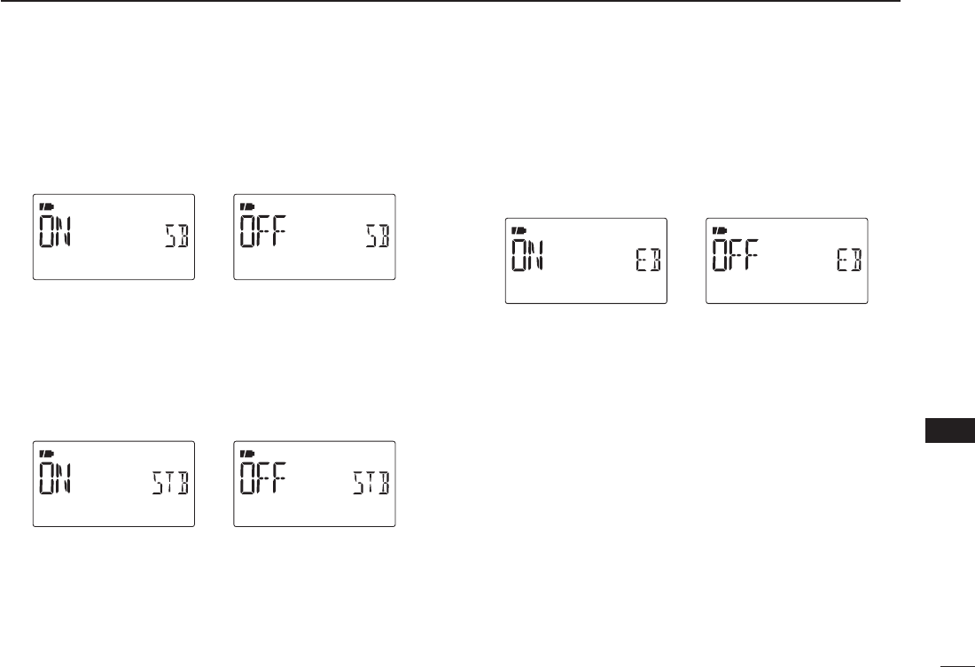Click the battery icon in the OFF EB display
The height and width of the screenshot is (667, 975).
(720, 230)
